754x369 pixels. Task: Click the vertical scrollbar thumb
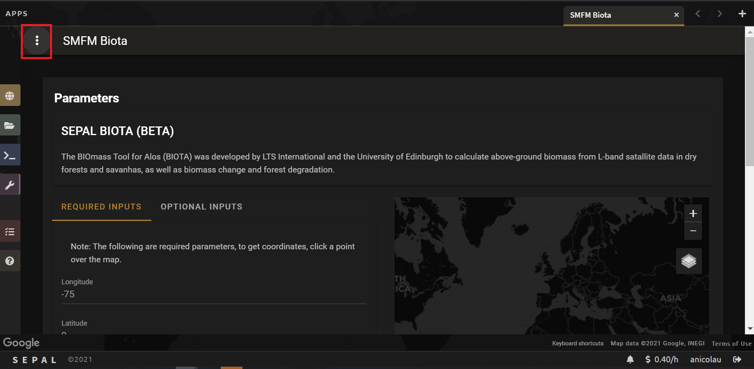point(750,102)
